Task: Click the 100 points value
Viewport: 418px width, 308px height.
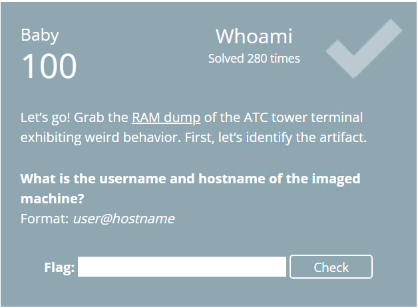Action: coord(49,66)
